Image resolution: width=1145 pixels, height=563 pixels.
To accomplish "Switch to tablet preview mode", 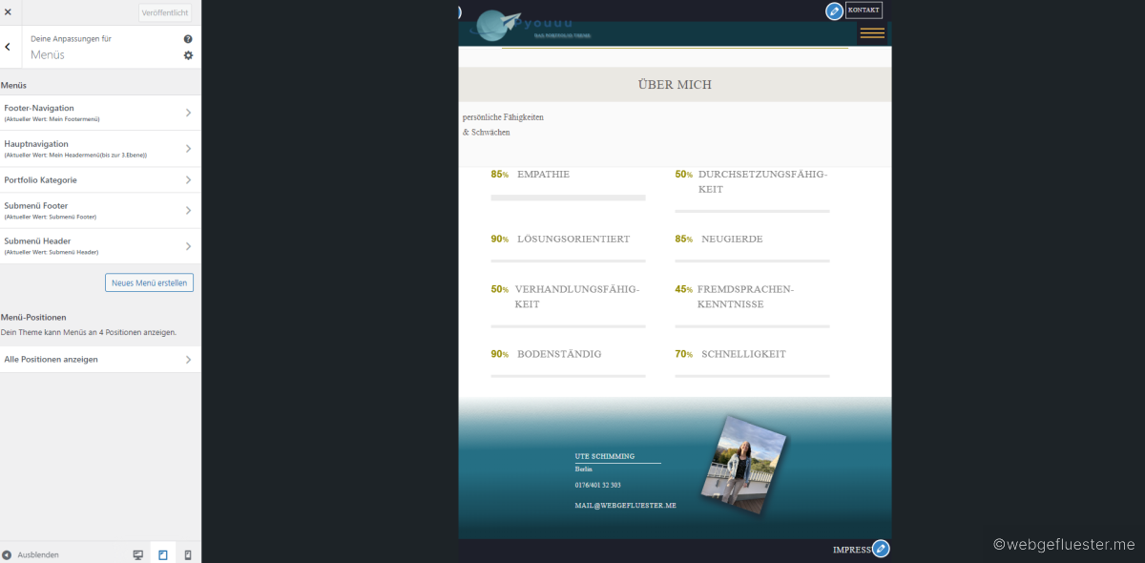I will [x=163, y=554].
